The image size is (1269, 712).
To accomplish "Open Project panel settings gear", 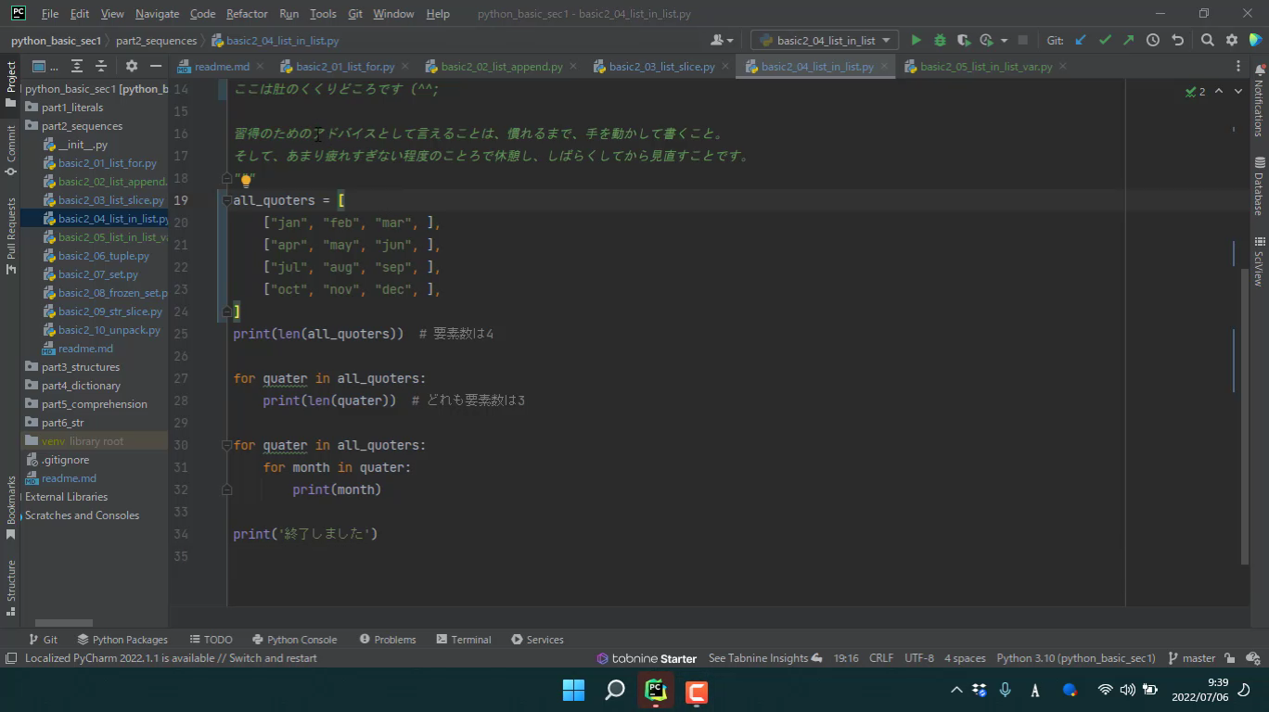I will pos(131,67).
